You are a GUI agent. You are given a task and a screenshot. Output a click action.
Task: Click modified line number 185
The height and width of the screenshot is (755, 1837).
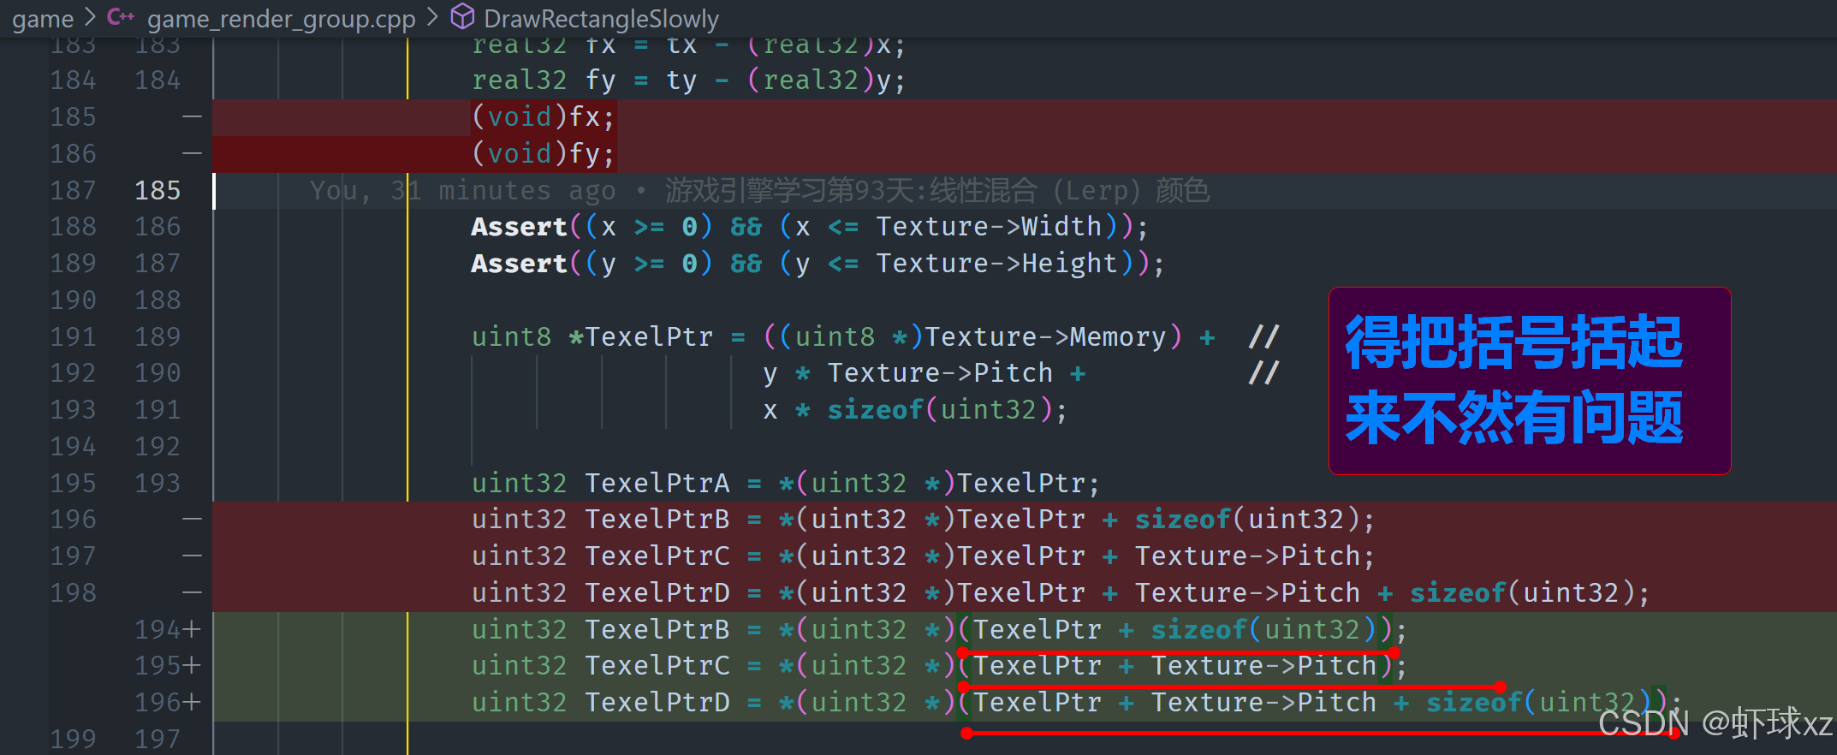[158, 191]
